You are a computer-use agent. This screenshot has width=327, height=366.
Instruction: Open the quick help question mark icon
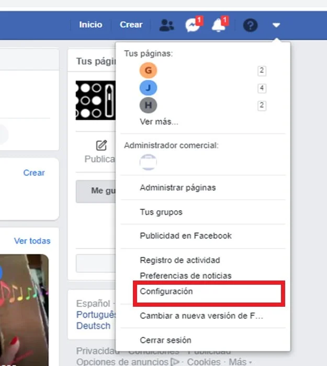(251, 25)
